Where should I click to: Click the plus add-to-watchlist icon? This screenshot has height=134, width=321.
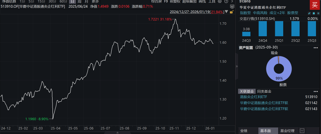[318, 13]
